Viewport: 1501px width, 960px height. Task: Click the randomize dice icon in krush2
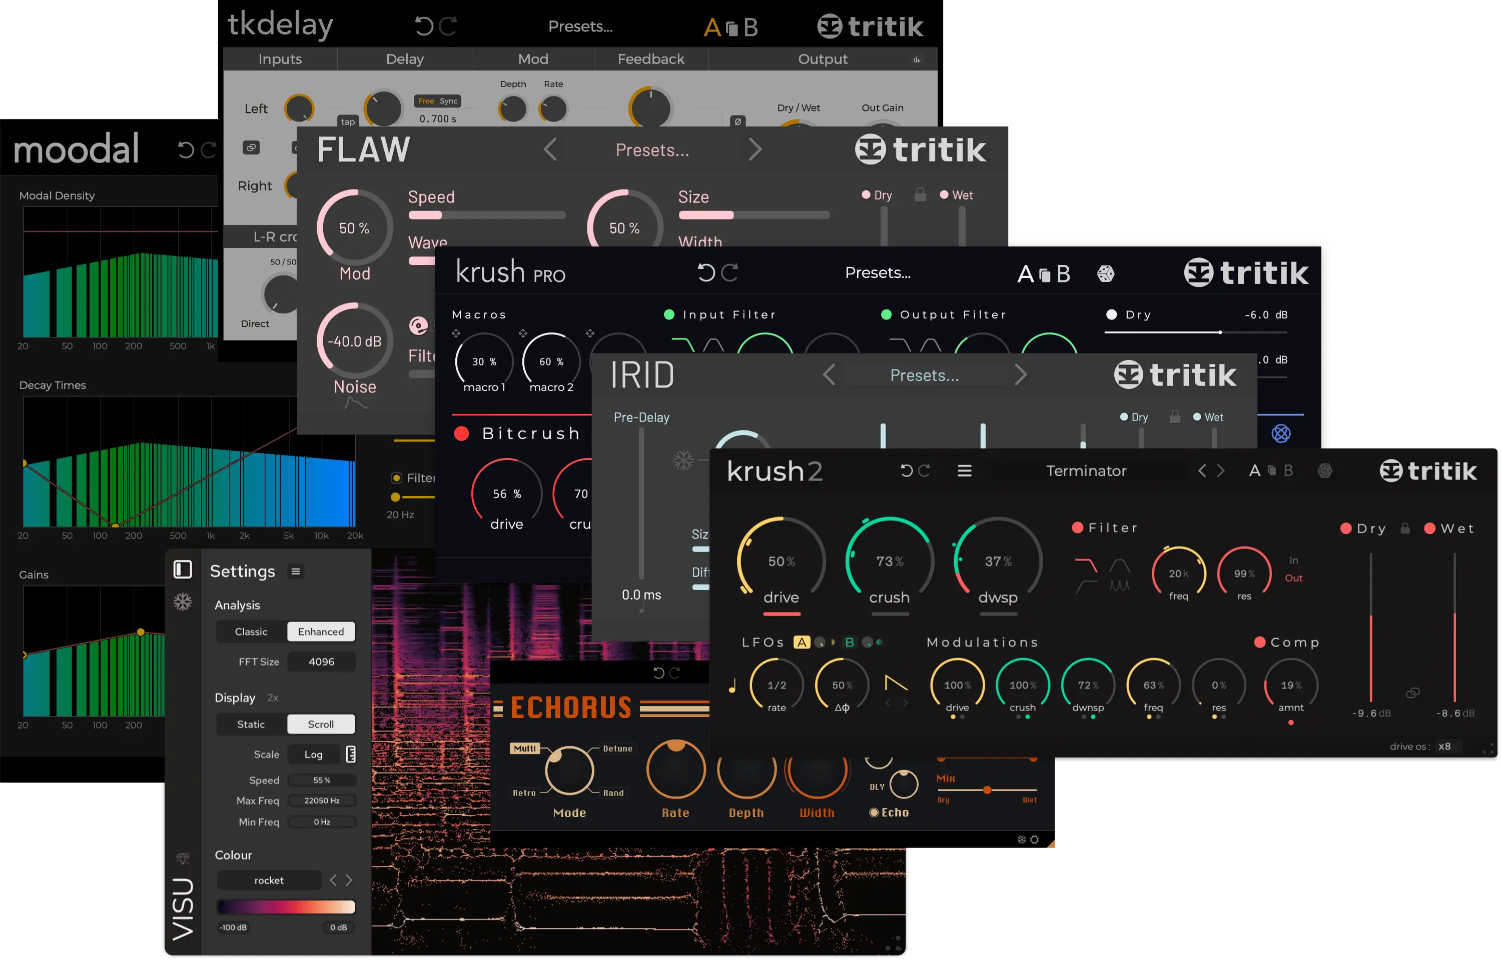1324,470
